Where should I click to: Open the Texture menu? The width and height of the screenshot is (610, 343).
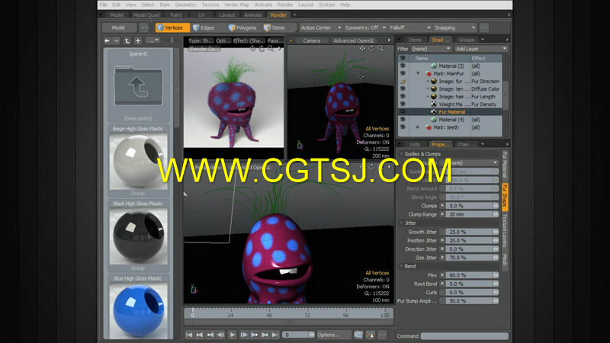tap(210, 5)
